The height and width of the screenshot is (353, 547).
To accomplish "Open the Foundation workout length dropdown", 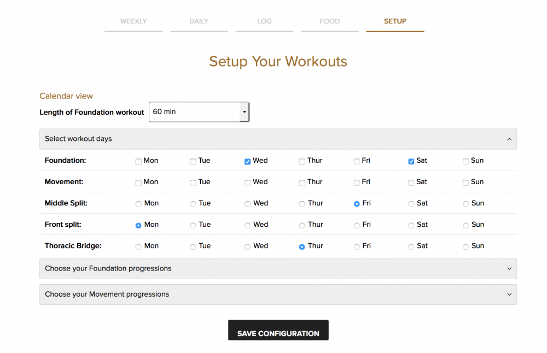I will click(199, 112).
